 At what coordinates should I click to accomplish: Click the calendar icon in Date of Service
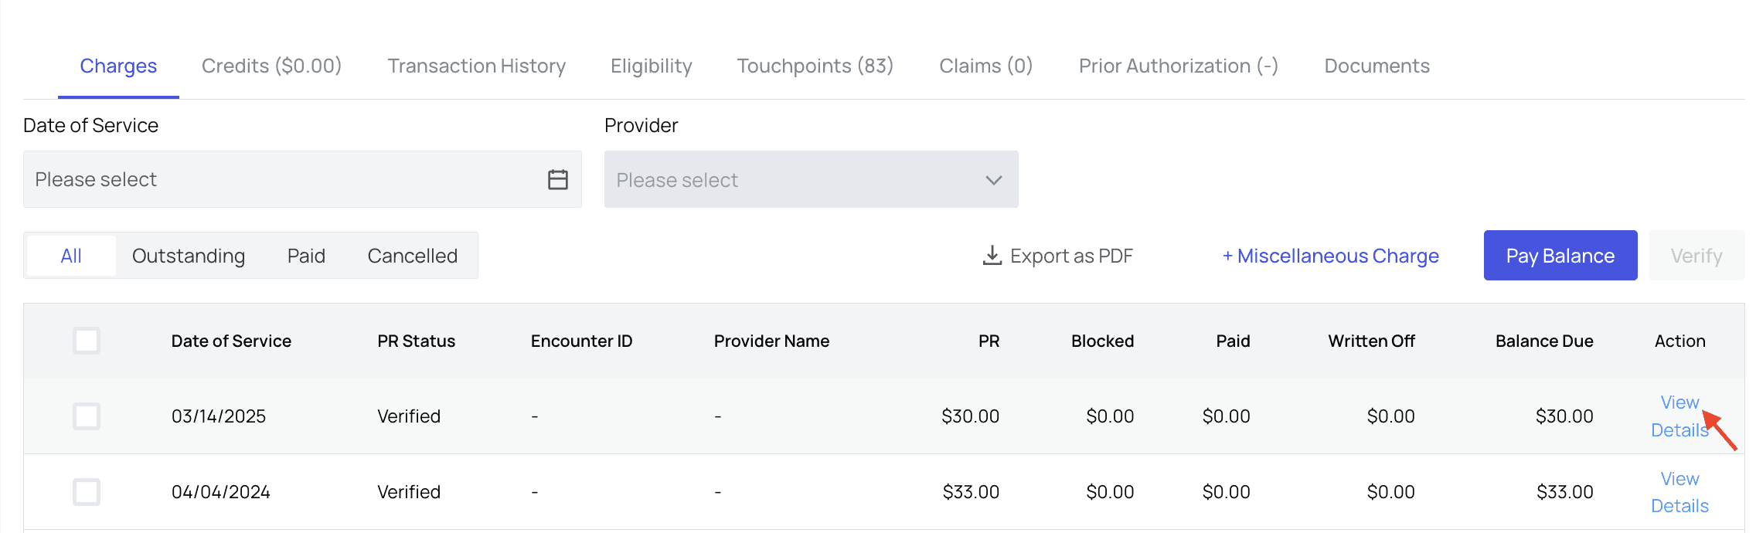tap(557, 179)
